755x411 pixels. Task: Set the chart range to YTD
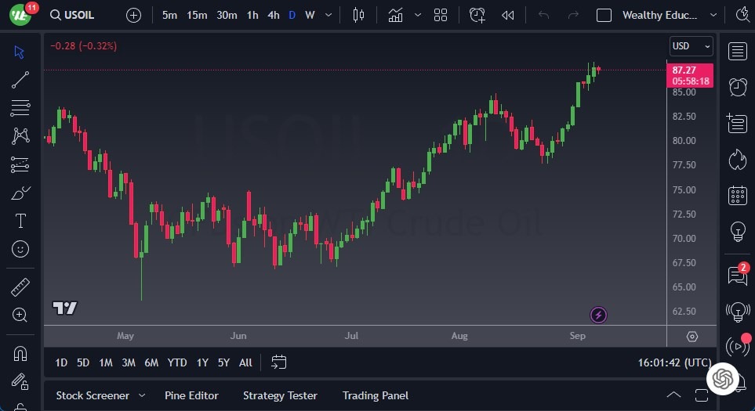click(x=177, y=362)
